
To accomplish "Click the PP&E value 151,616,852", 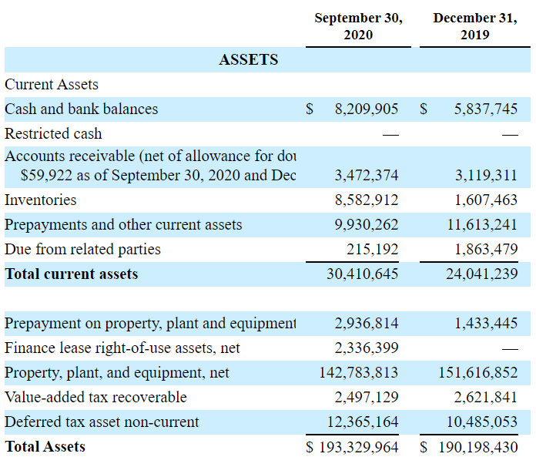I will pyautogui.click(x=478, y=372).
